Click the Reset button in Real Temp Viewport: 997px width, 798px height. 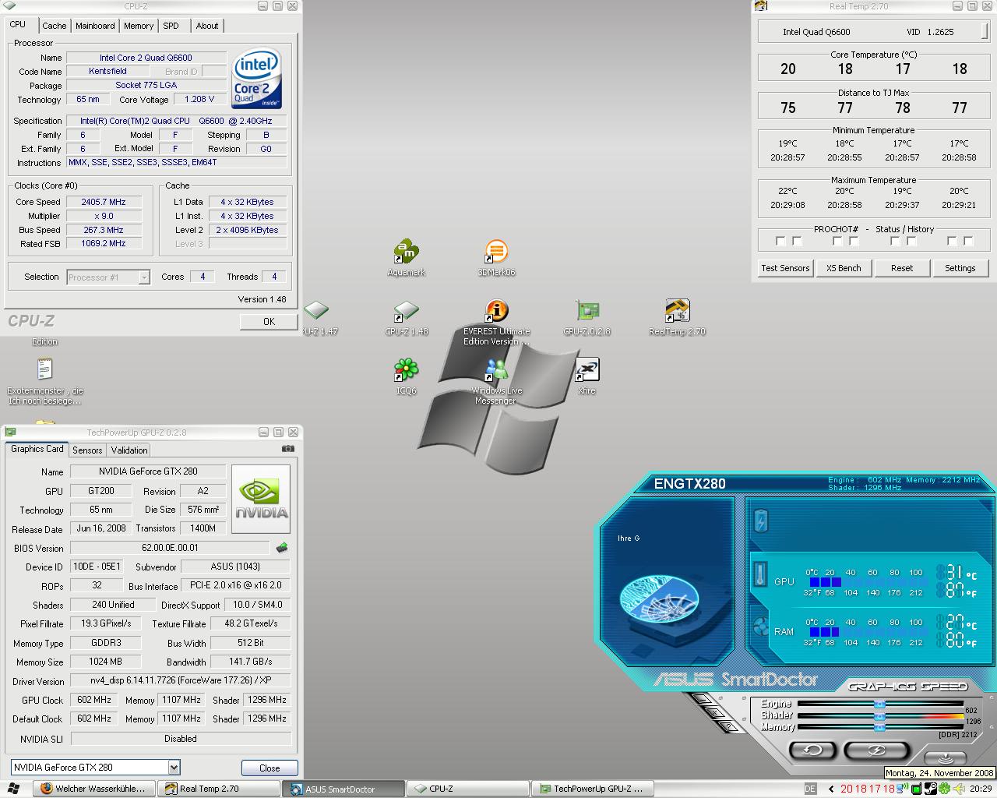(x=902, y=268)
